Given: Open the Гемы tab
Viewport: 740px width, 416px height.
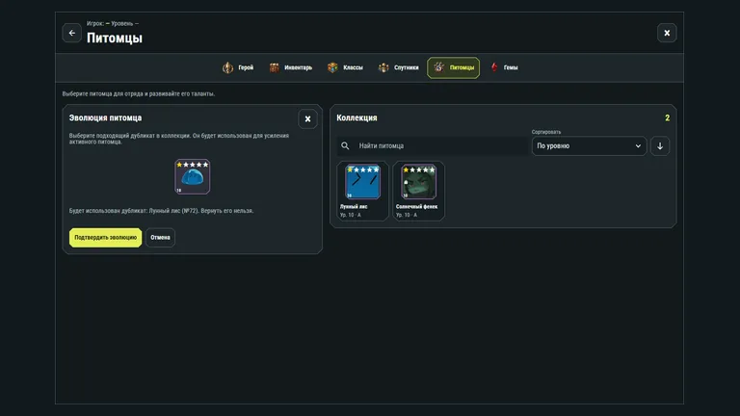Looking at the screenshot, I should point(505,67).
